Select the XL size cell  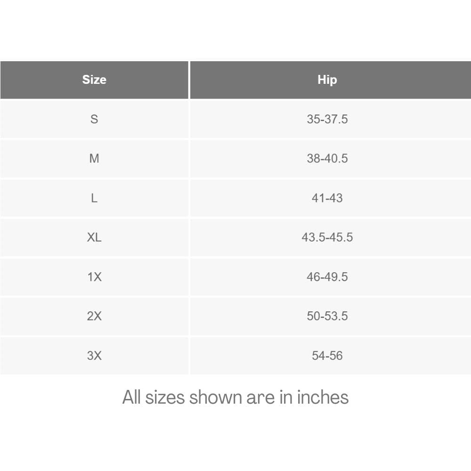(x=94, y=237)
